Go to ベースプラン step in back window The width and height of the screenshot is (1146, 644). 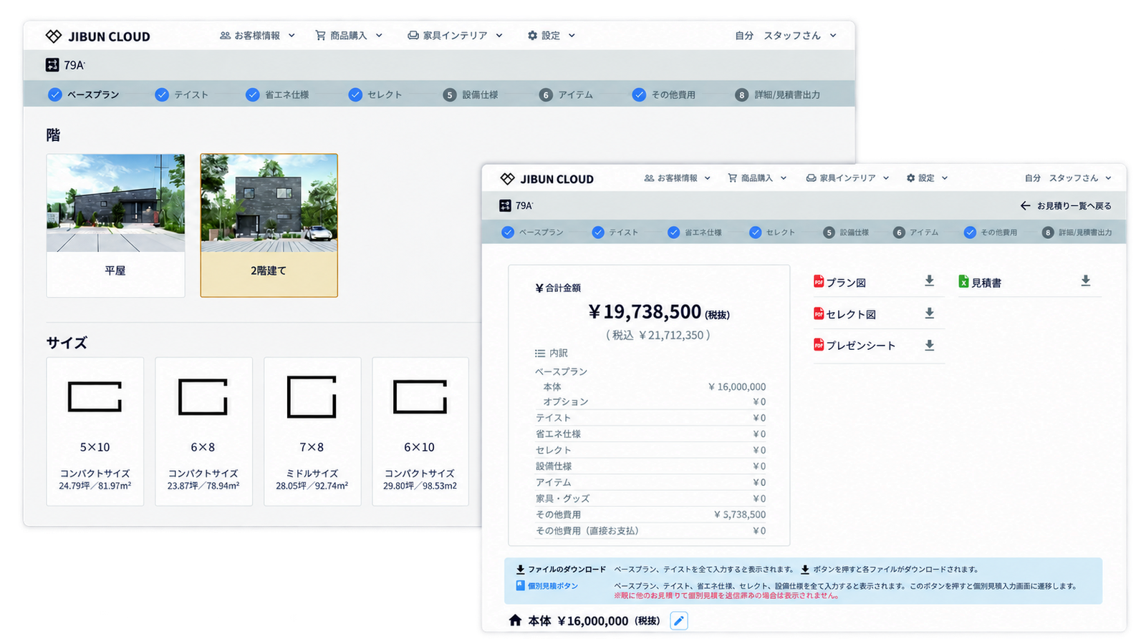[84, 94]
